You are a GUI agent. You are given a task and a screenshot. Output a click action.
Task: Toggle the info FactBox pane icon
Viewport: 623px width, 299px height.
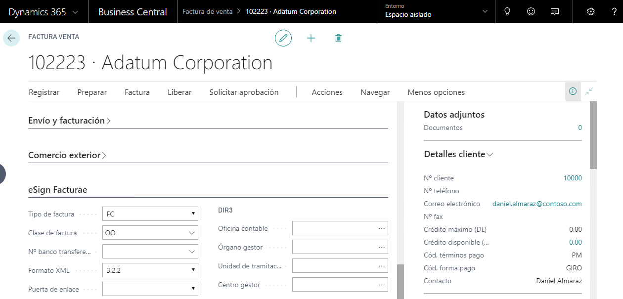pos(573,91)
